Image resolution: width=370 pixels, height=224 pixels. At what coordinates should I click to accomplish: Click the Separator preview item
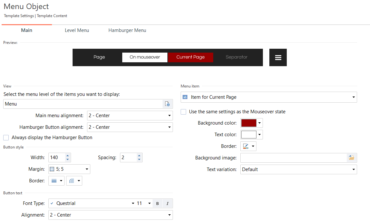[236, 57]
